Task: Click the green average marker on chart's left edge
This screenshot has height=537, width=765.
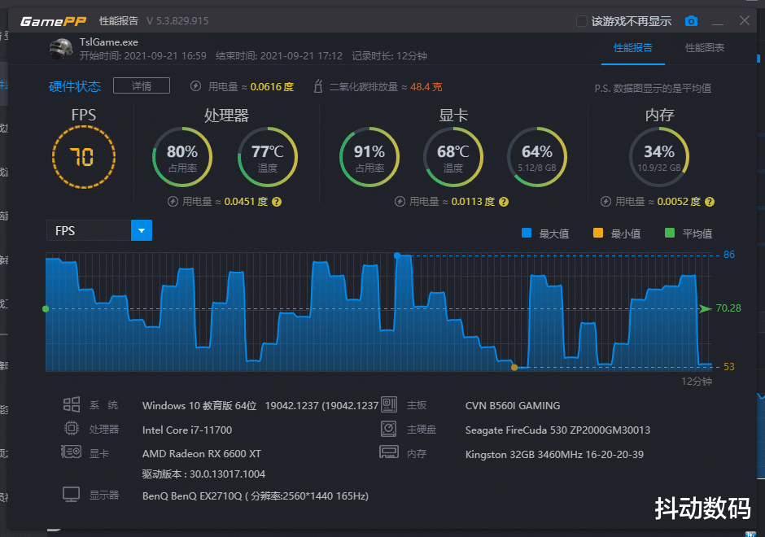Action: pos(46,308)
